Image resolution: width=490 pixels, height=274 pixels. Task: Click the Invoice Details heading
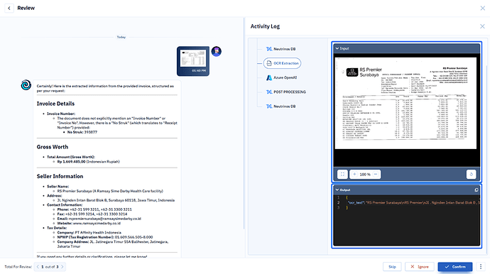tap(55, 104)
